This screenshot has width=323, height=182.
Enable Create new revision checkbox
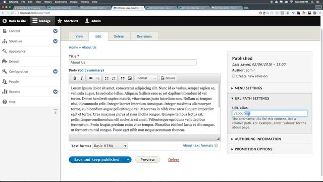(x=233, y=76)
